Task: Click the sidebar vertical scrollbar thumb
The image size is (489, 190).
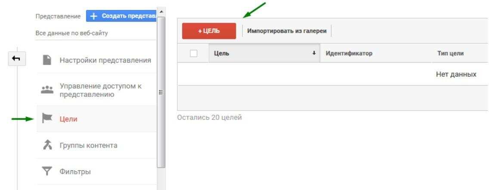Action: [x=162, y=90]
